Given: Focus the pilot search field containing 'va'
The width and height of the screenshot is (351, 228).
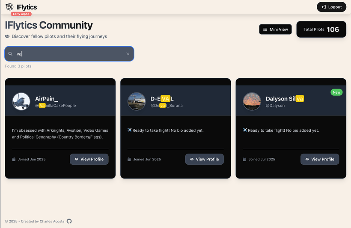Looking at the screenshot, I should tap(69, 54).
